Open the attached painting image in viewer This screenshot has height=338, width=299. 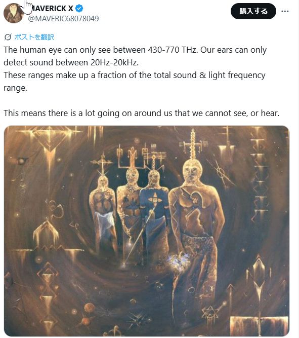click(147, 231)
